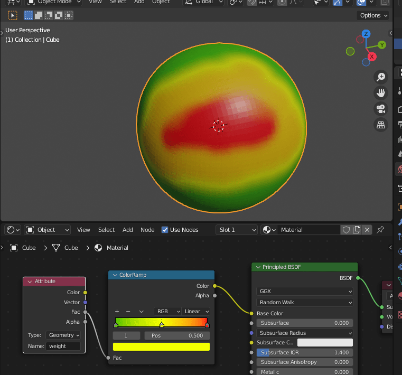The image size is (402, 375).
Task: Click the attribute Name field containing weight
Action: point(63,346)
